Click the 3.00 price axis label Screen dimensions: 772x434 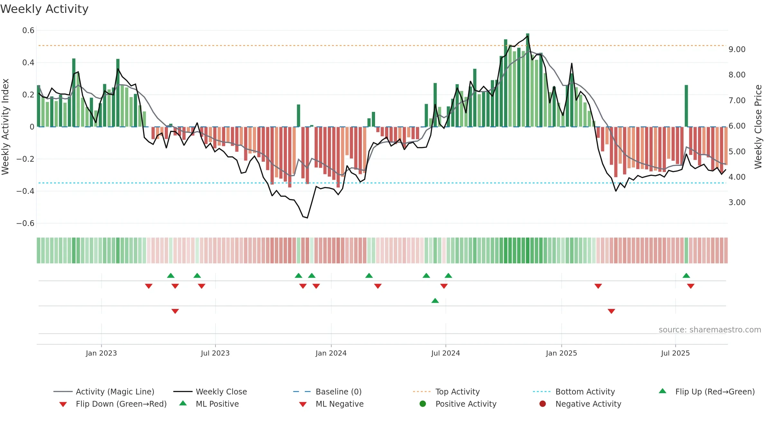[x=737, y=202]
